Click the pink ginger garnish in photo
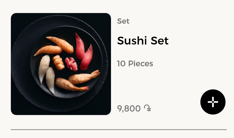Viewport: 234px width, 138px height. click(71, 64)
